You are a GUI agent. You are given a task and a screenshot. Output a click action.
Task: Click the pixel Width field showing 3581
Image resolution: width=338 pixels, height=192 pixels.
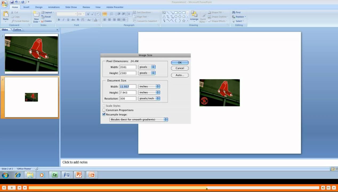click(128, 67)
